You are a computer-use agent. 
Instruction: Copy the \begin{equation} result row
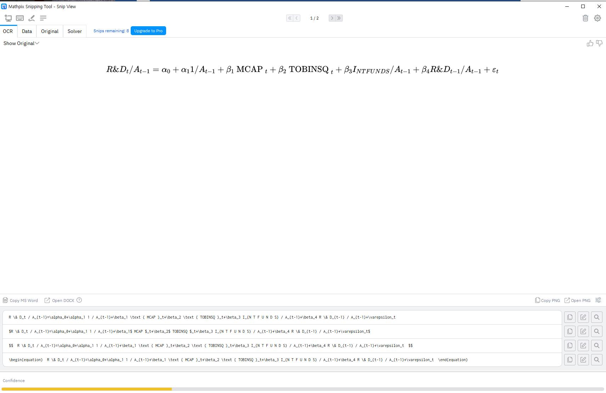tap(570, 360)
